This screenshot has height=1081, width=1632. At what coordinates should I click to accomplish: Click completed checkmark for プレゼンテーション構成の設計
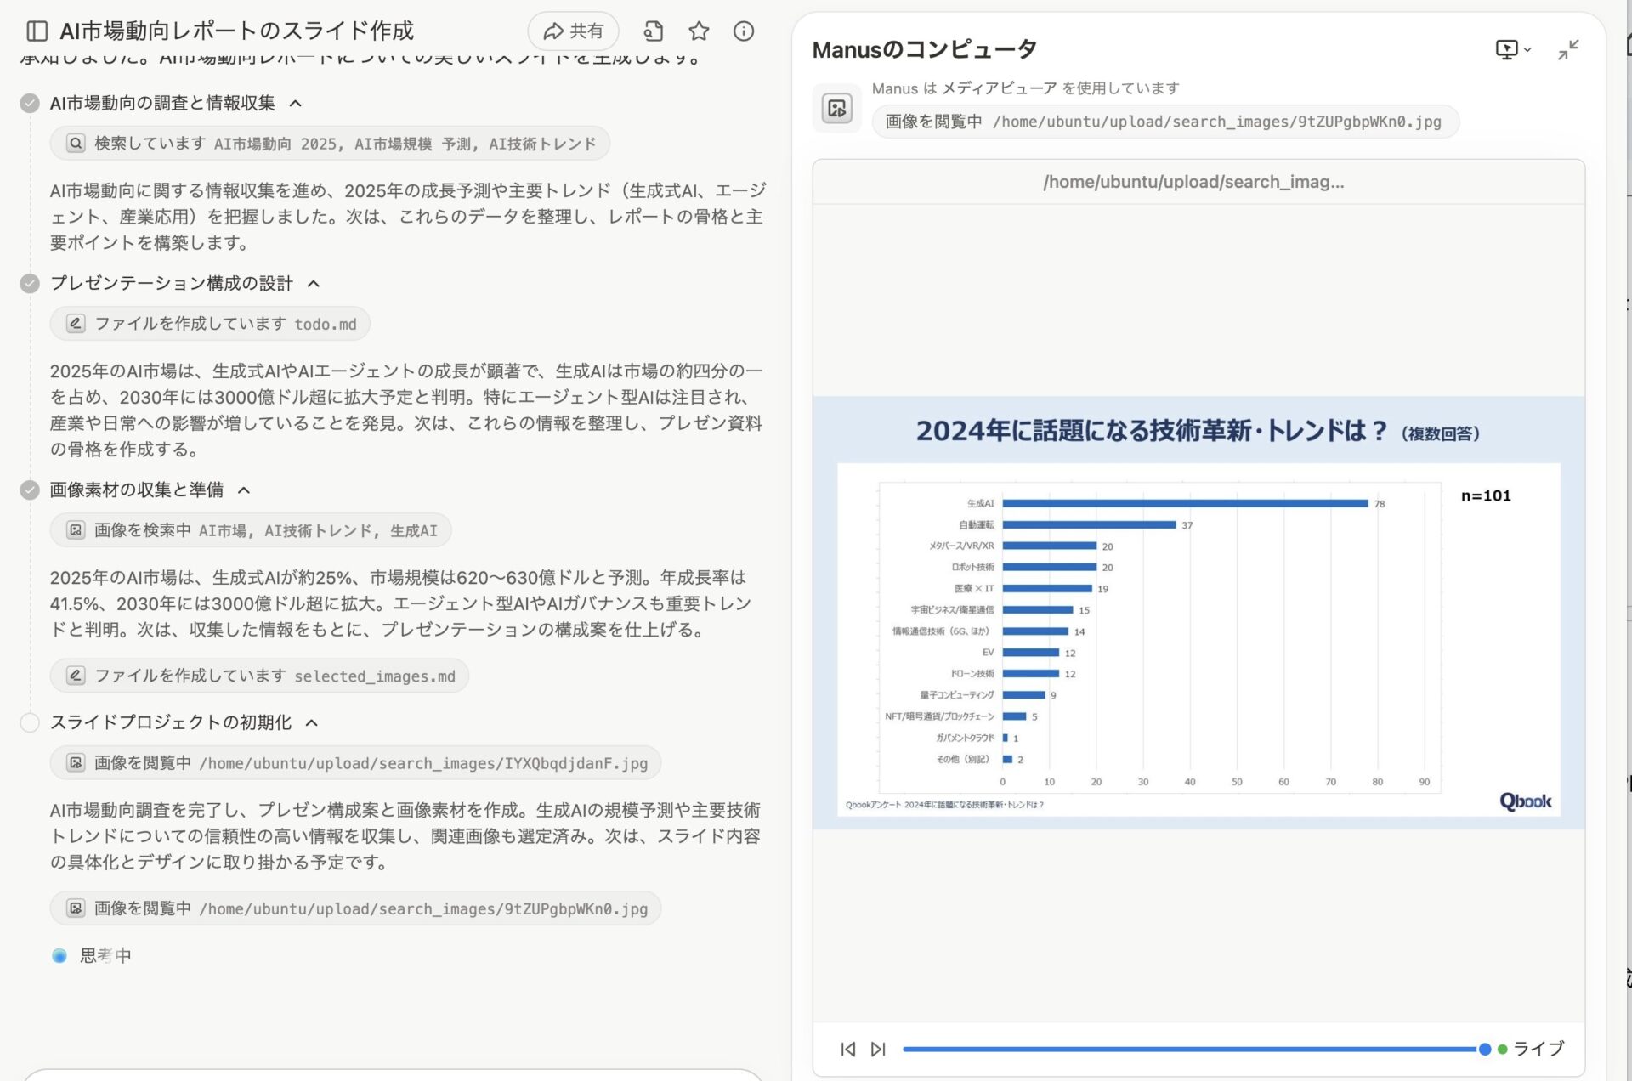pos(30,284)
